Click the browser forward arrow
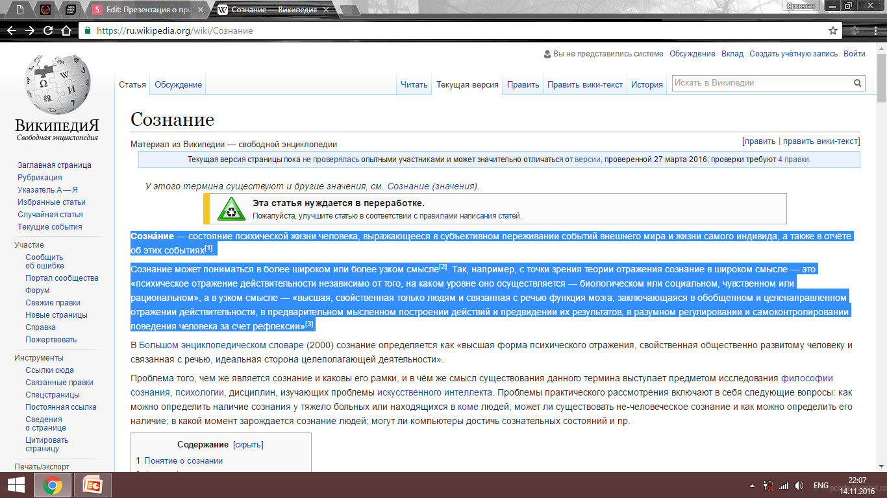887x498 pixels. coord(30,30)
